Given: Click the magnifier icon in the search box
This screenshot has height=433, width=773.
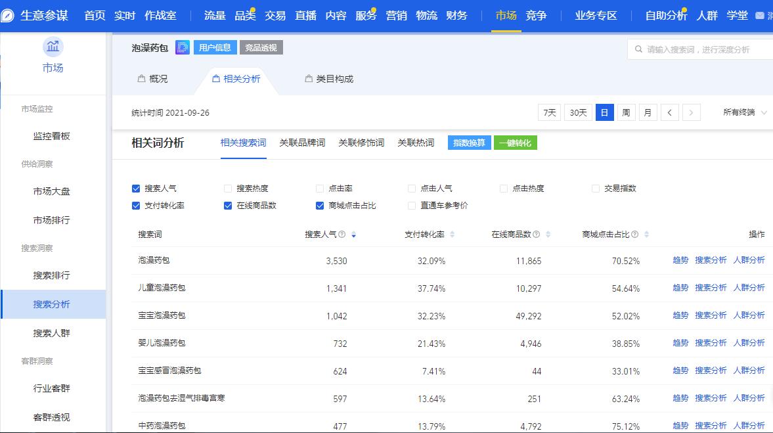Looking at the screenshot, I should [x=638, y=47].
